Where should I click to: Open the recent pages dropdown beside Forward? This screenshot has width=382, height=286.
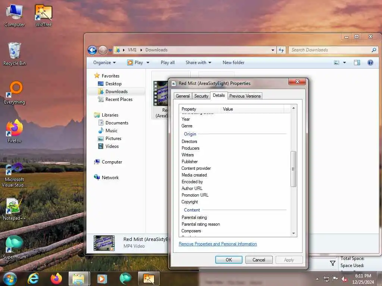pyautogui.click(x=110, y=50)
